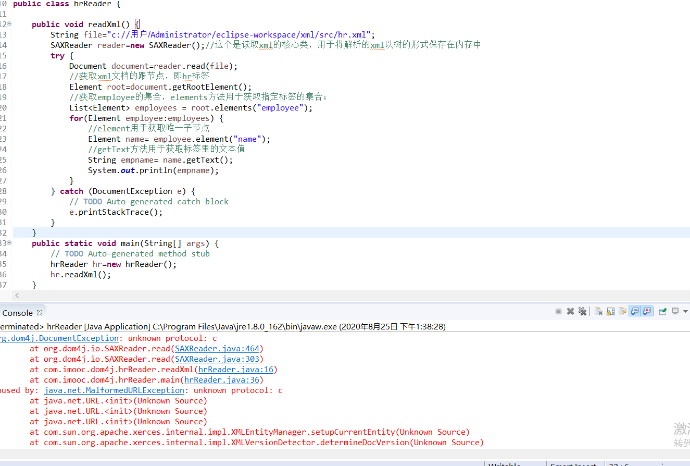Open the console selection dropdown arrow
Viewport: 690px width, 466px height.
685,311
